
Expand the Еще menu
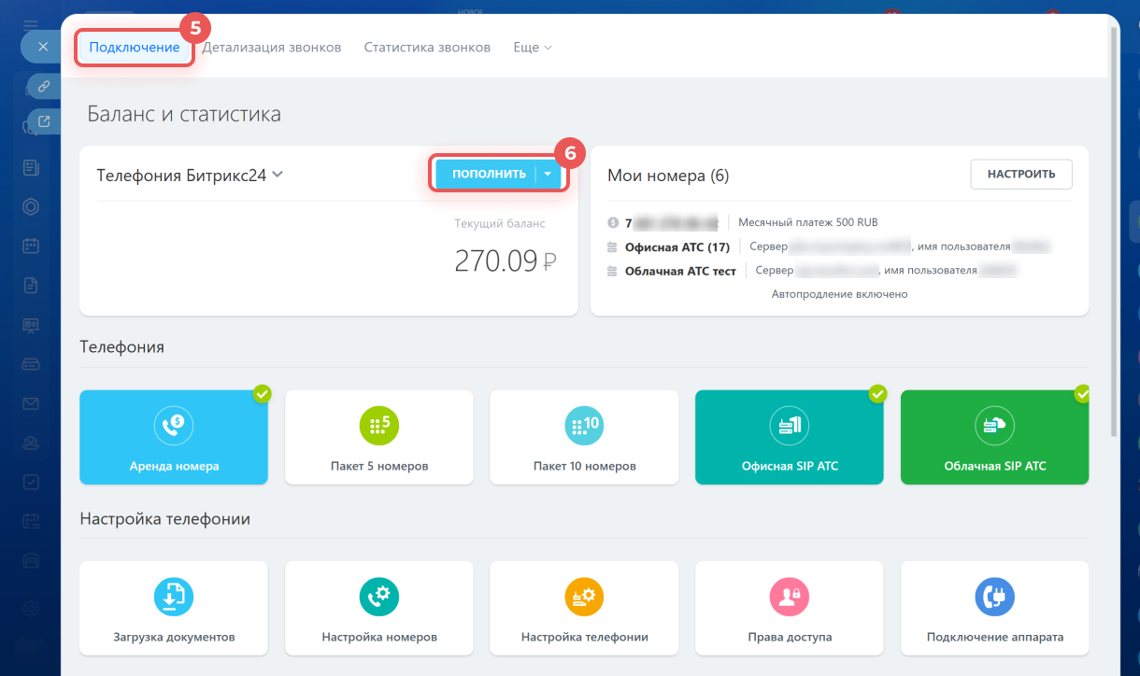pyautogui.click(x=533, y=48)
